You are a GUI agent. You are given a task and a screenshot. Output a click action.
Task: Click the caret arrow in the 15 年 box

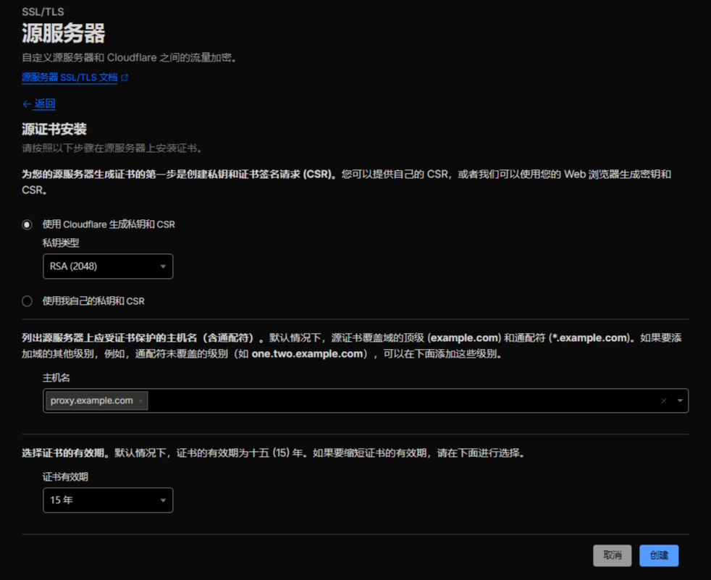click(163, 500)
